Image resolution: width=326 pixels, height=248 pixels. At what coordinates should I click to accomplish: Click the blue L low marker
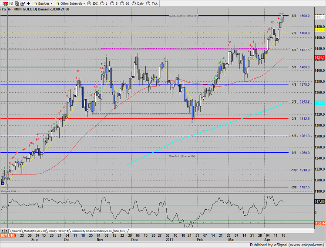point(192,122)
